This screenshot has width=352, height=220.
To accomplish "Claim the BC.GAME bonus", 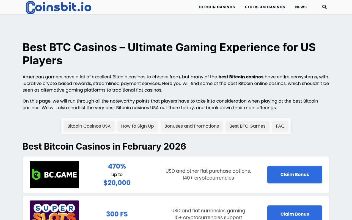I will point(295,175).
